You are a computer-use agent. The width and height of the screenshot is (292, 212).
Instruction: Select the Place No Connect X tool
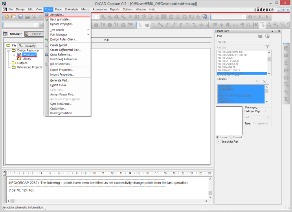click(x=255, y=25)
